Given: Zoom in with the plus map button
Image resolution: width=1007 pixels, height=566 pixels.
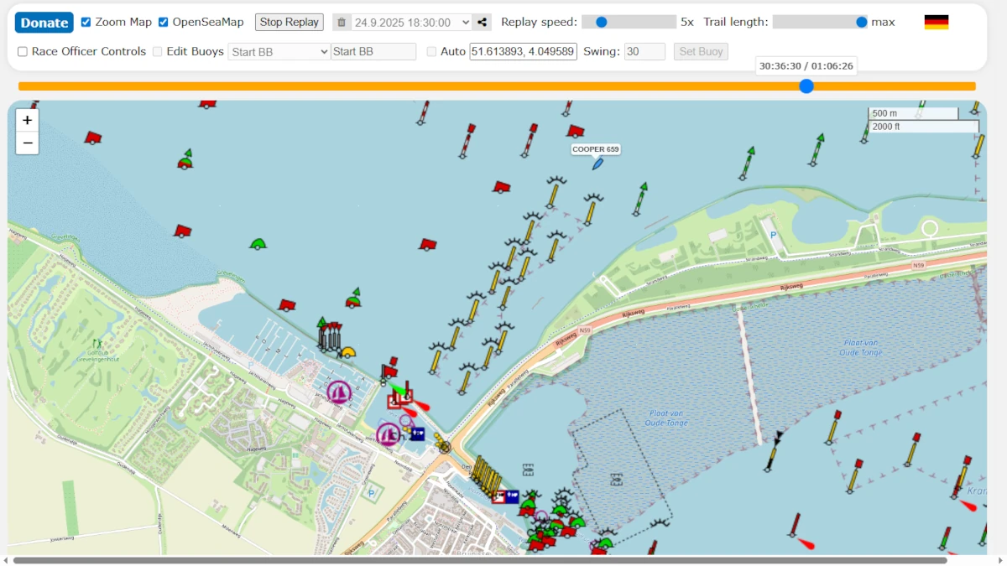Looking at the screenshot, I should point(28,120).
